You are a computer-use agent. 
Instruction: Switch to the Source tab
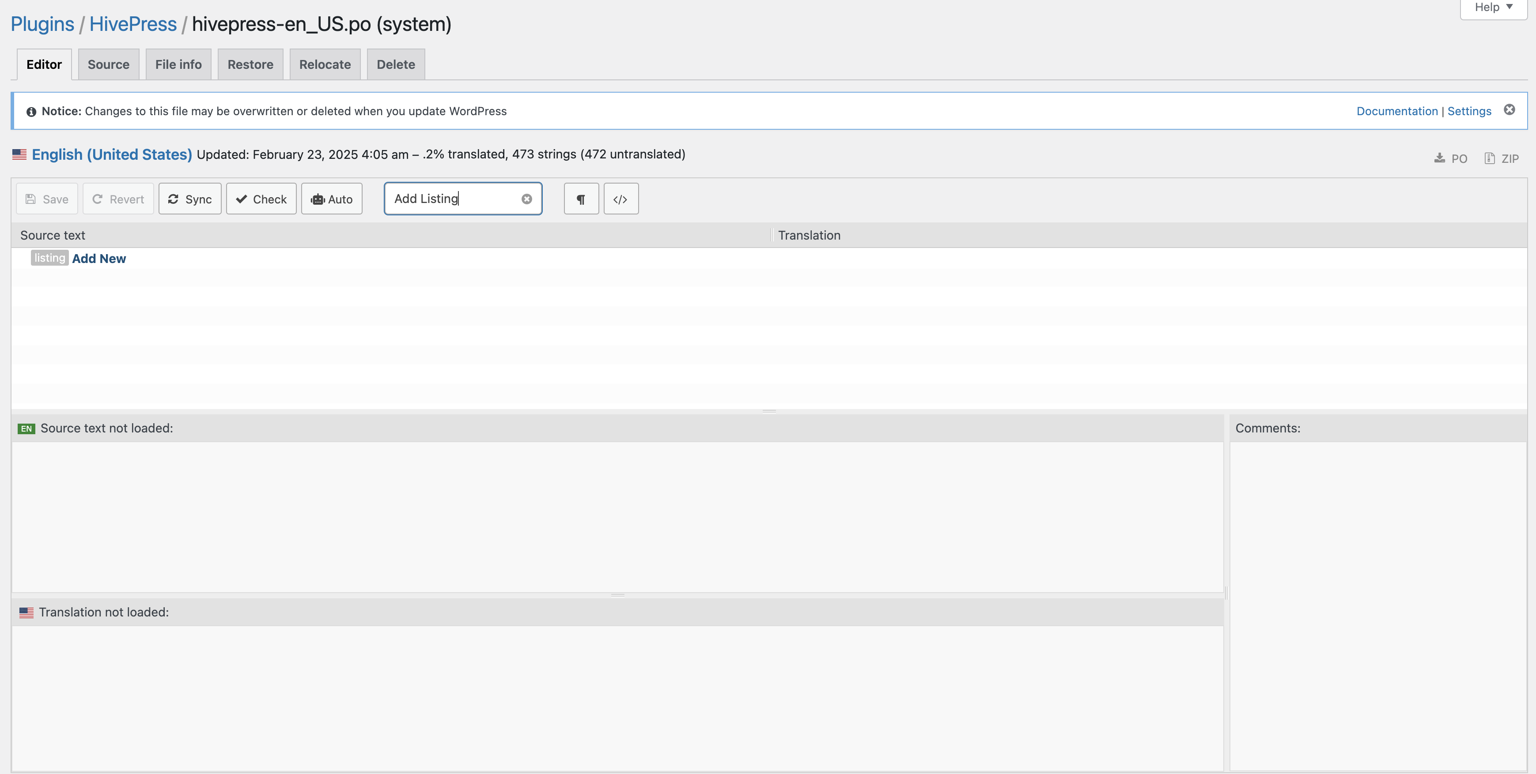click(109, 64)
